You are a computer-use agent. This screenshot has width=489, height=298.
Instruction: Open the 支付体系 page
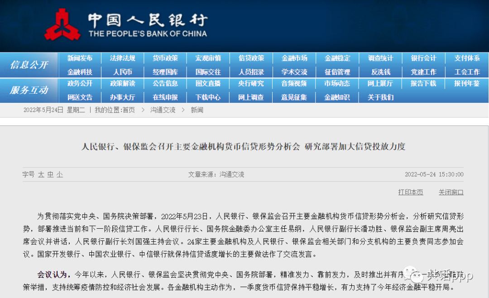click(x=466, y=58)
